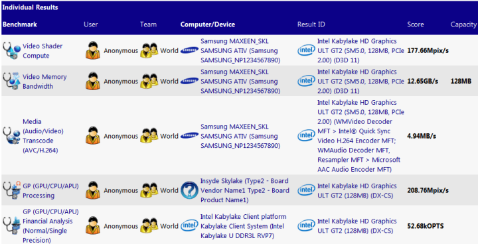Open Samsung MAXEEN_SKL device link in Video Shader row
Image resolution: width=478 pixels, height=244 pixels.
coord(240,50)
